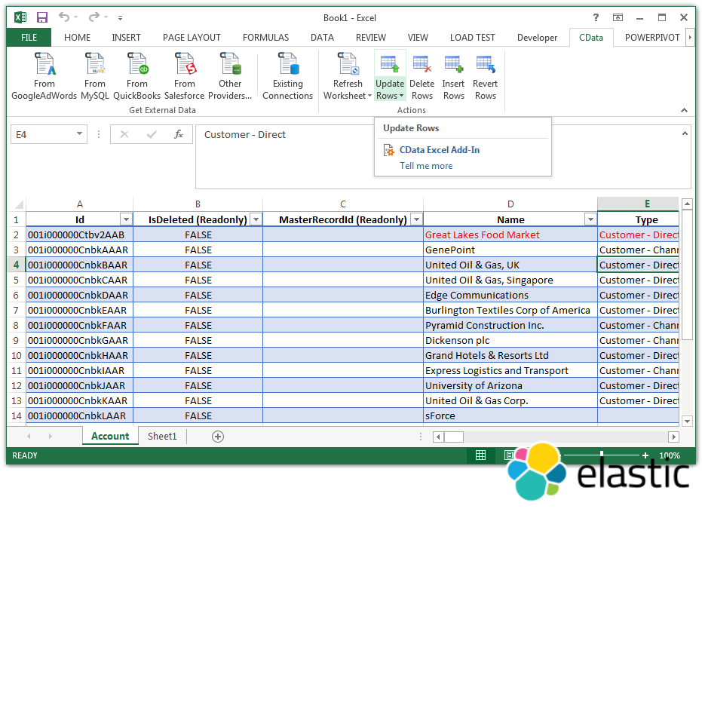
Task: Collapse the formula bar
Action: 685,133
